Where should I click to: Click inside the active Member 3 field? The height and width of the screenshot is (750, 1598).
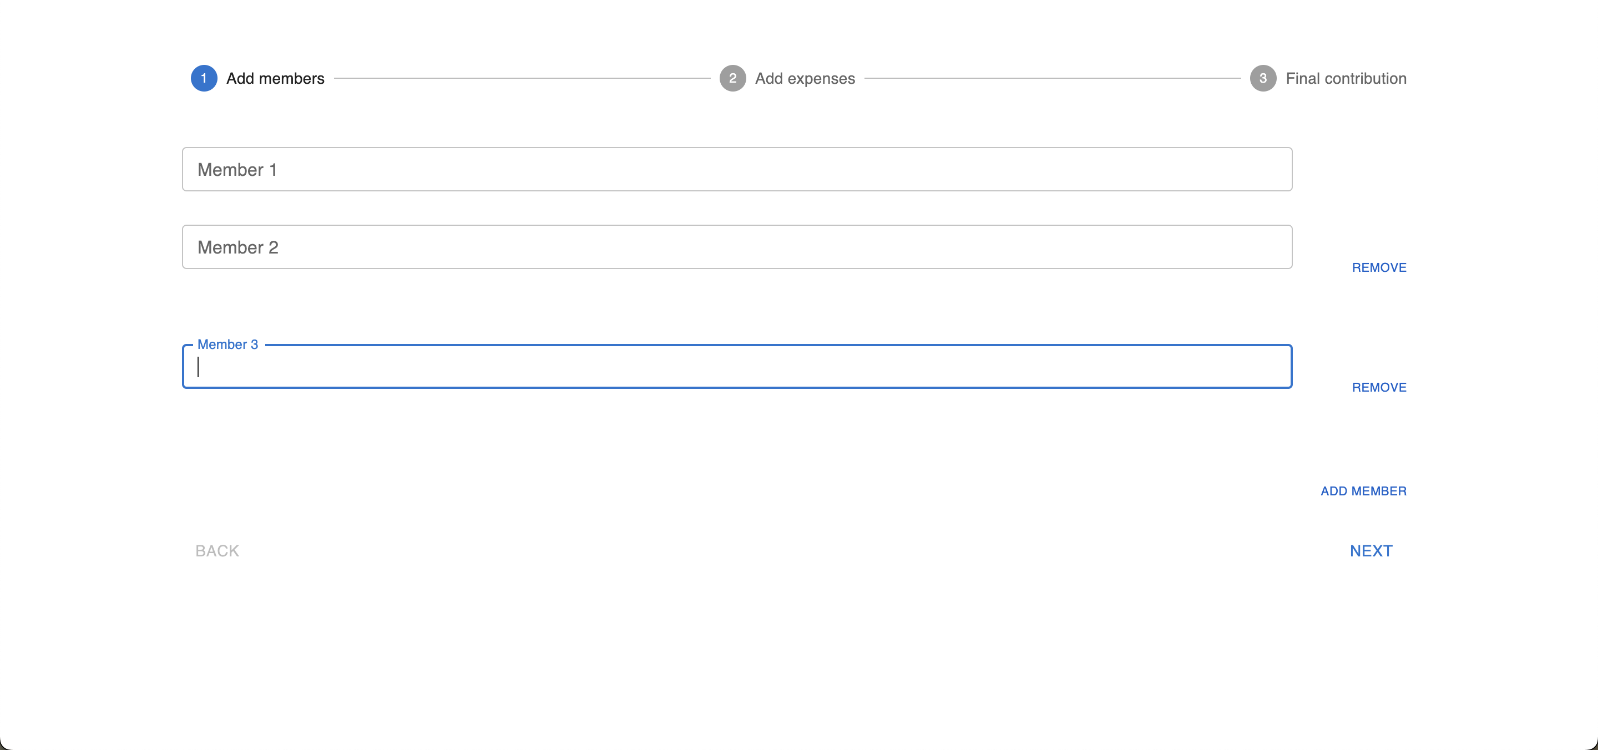pyautogui.click(x=737, y=367)
